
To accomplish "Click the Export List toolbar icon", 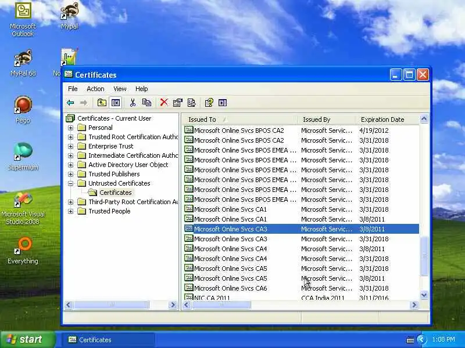I will coord(192,103).
